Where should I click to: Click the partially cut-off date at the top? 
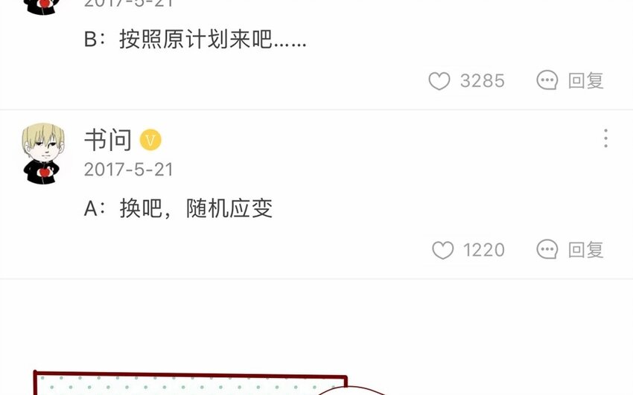point(128,4)
